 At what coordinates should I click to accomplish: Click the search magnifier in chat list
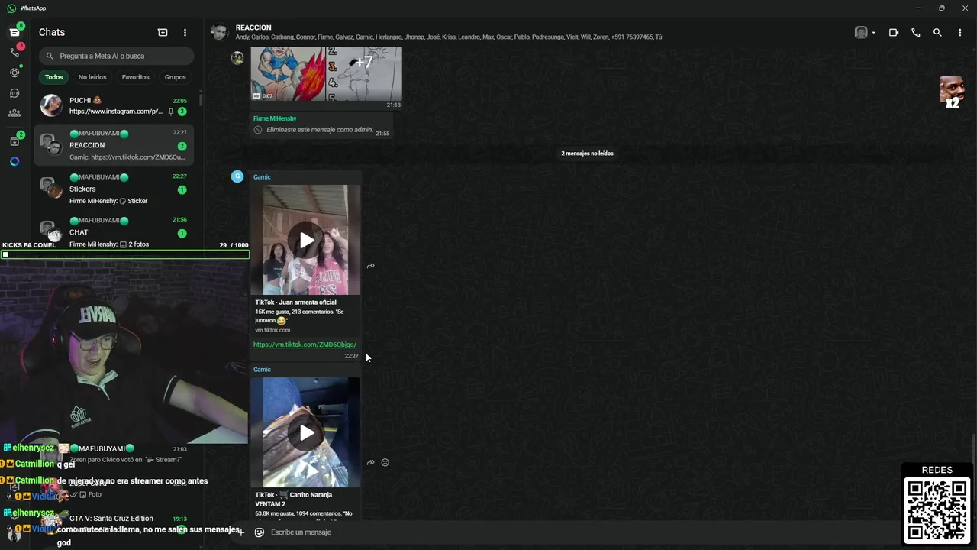click(50, 56)
